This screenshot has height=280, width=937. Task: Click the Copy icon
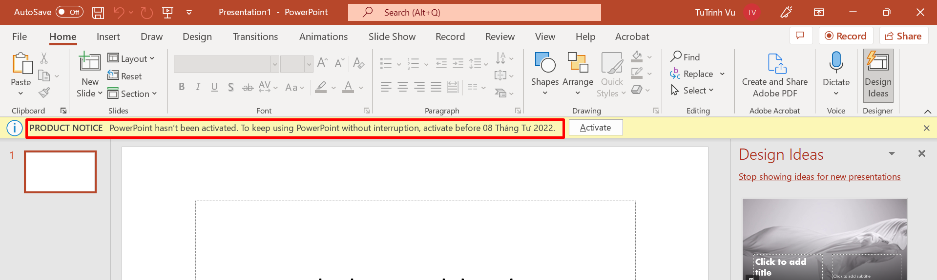pos(44,75)
